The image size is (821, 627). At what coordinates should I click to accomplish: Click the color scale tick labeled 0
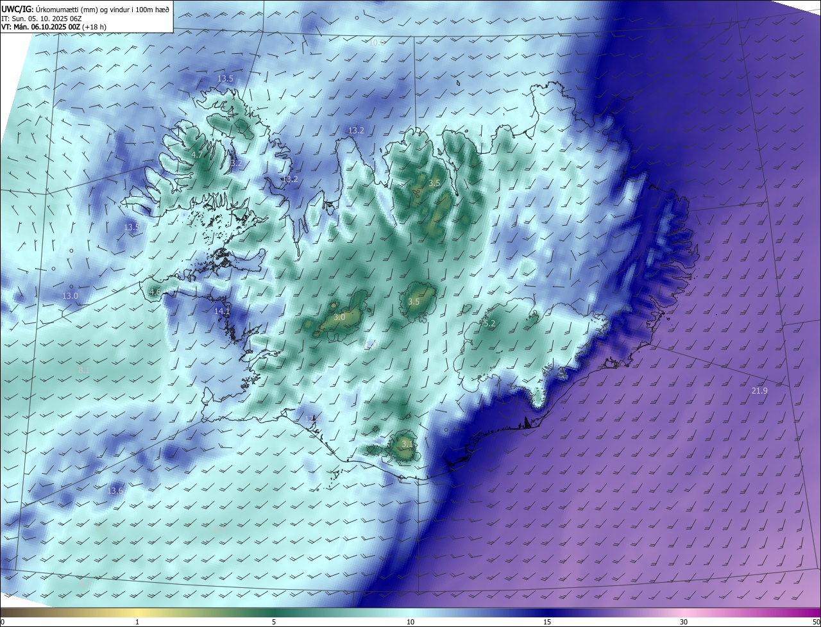coord(3,622)
